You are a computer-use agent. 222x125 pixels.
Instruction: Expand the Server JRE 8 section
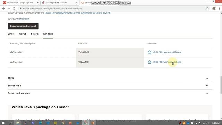110,86
